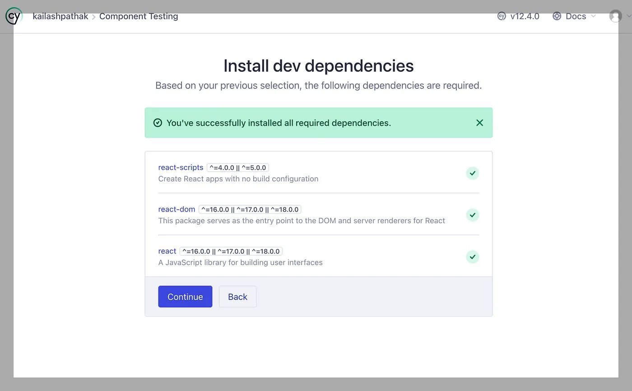Viewport: 632px width, 391px height.
Task: Click the Cypress icon beside v12.4.0
Action: [502, 16]
